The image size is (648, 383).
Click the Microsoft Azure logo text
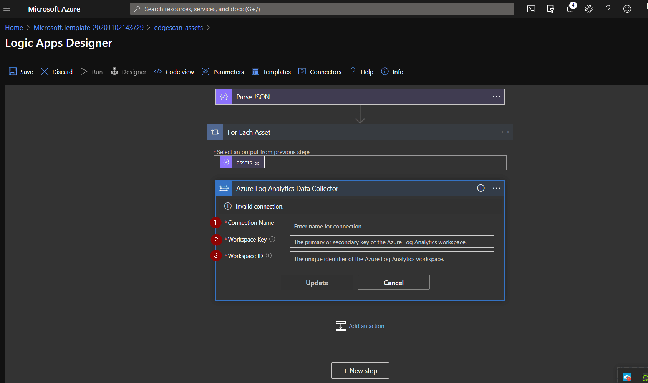coord(54,9)
